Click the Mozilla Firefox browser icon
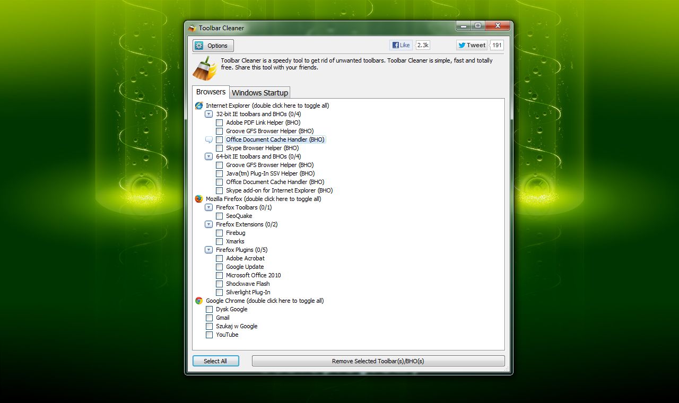The width and height of the screenshot is (679, 403). 199,199
